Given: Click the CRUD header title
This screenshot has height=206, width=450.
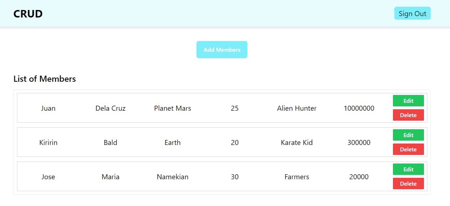Looking at the screenshot, I should point(28,14).
